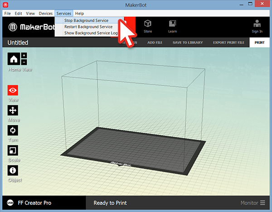Maximize the MakerBot window

[250, 4]
